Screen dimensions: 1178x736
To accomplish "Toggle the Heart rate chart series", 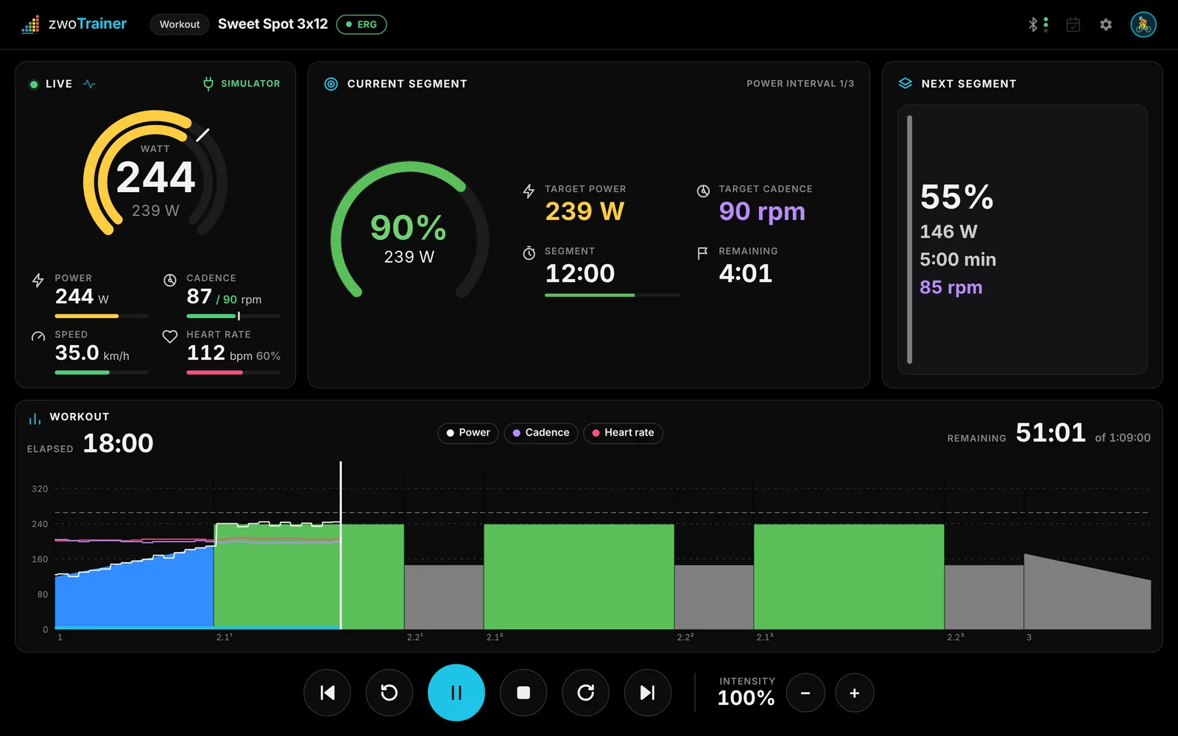I will pos(624,433).
